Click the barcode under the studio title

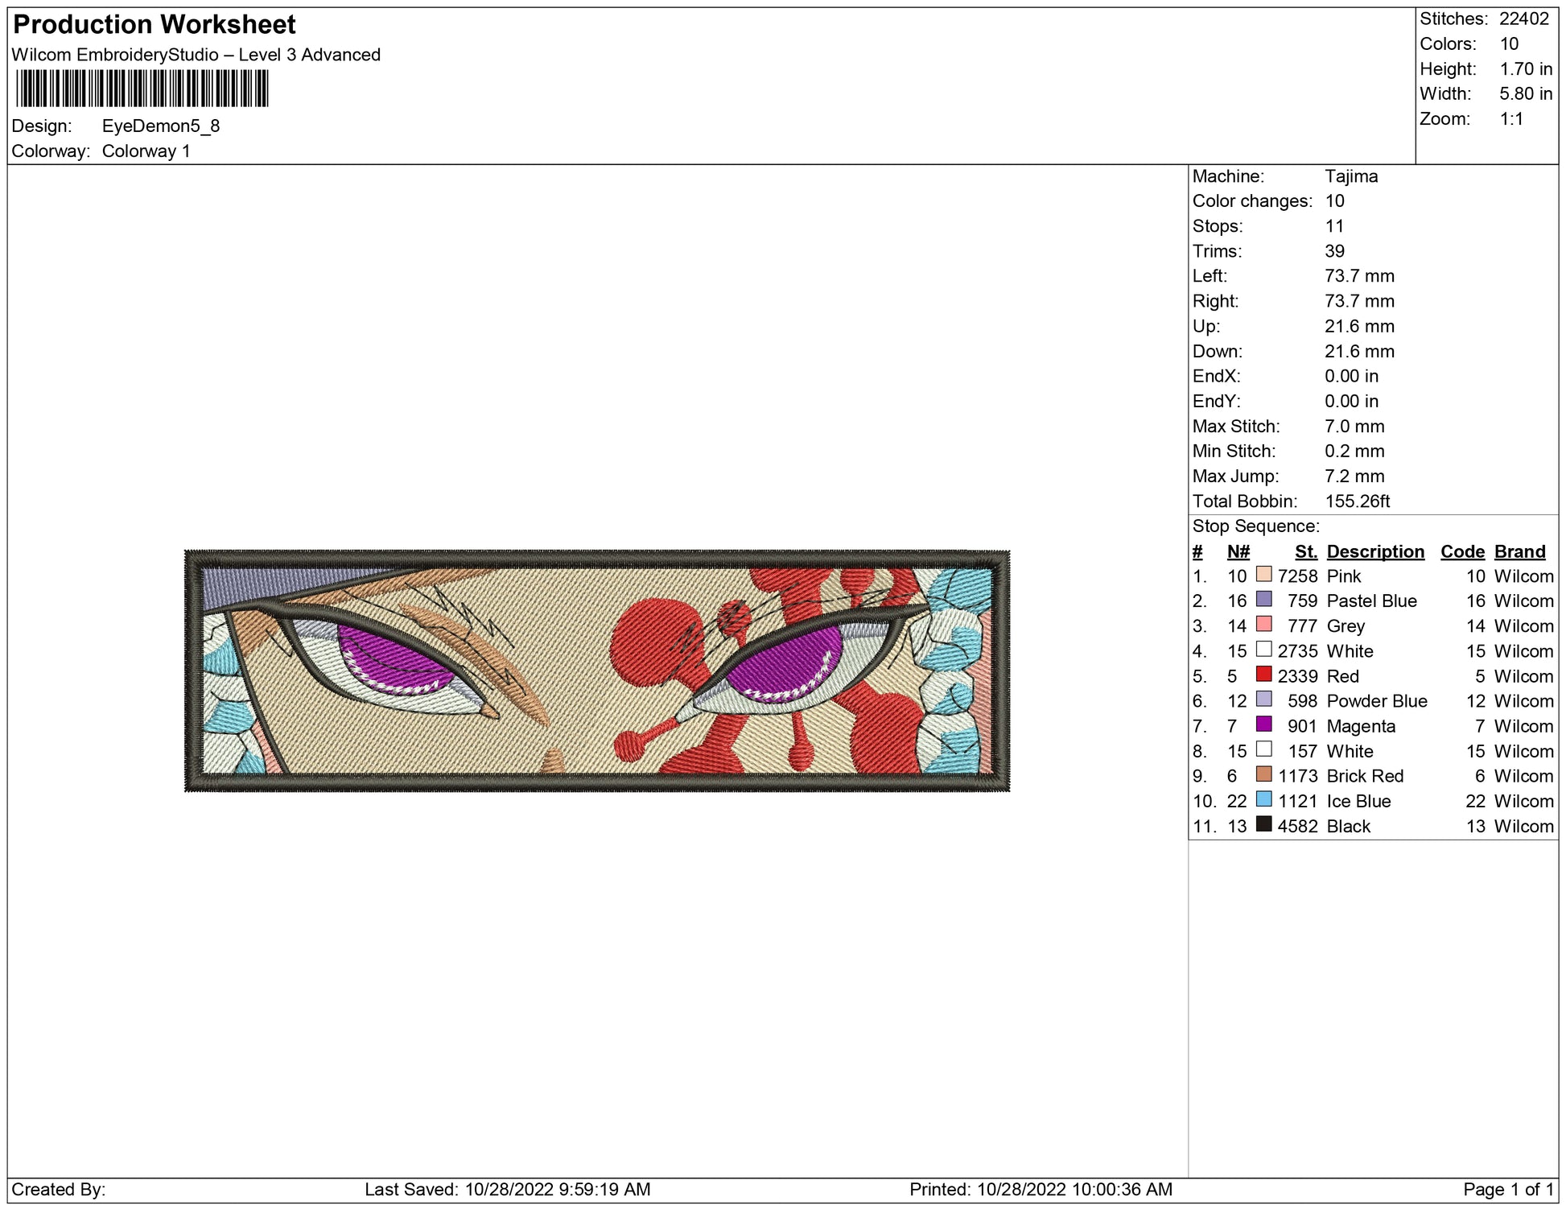[x=142, y=89]
